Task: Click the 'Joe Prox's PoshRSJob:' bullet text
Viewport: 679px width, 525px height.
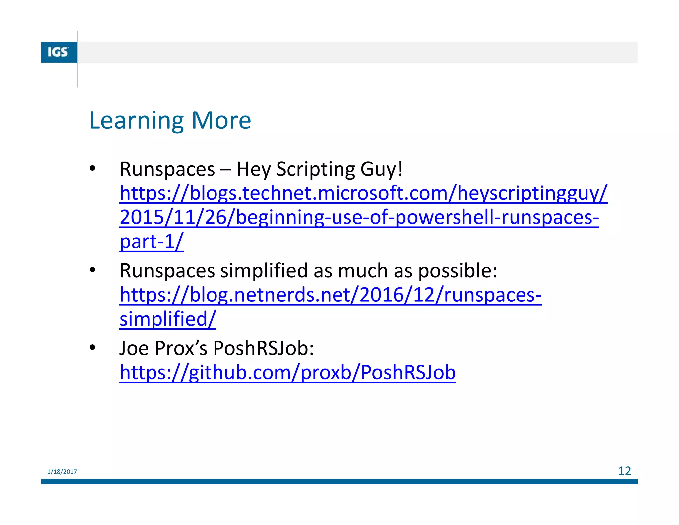Action: 216,348
